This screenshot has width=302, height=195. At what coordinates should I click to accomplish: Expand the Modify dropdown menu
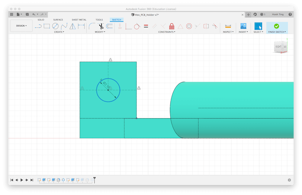100,32
